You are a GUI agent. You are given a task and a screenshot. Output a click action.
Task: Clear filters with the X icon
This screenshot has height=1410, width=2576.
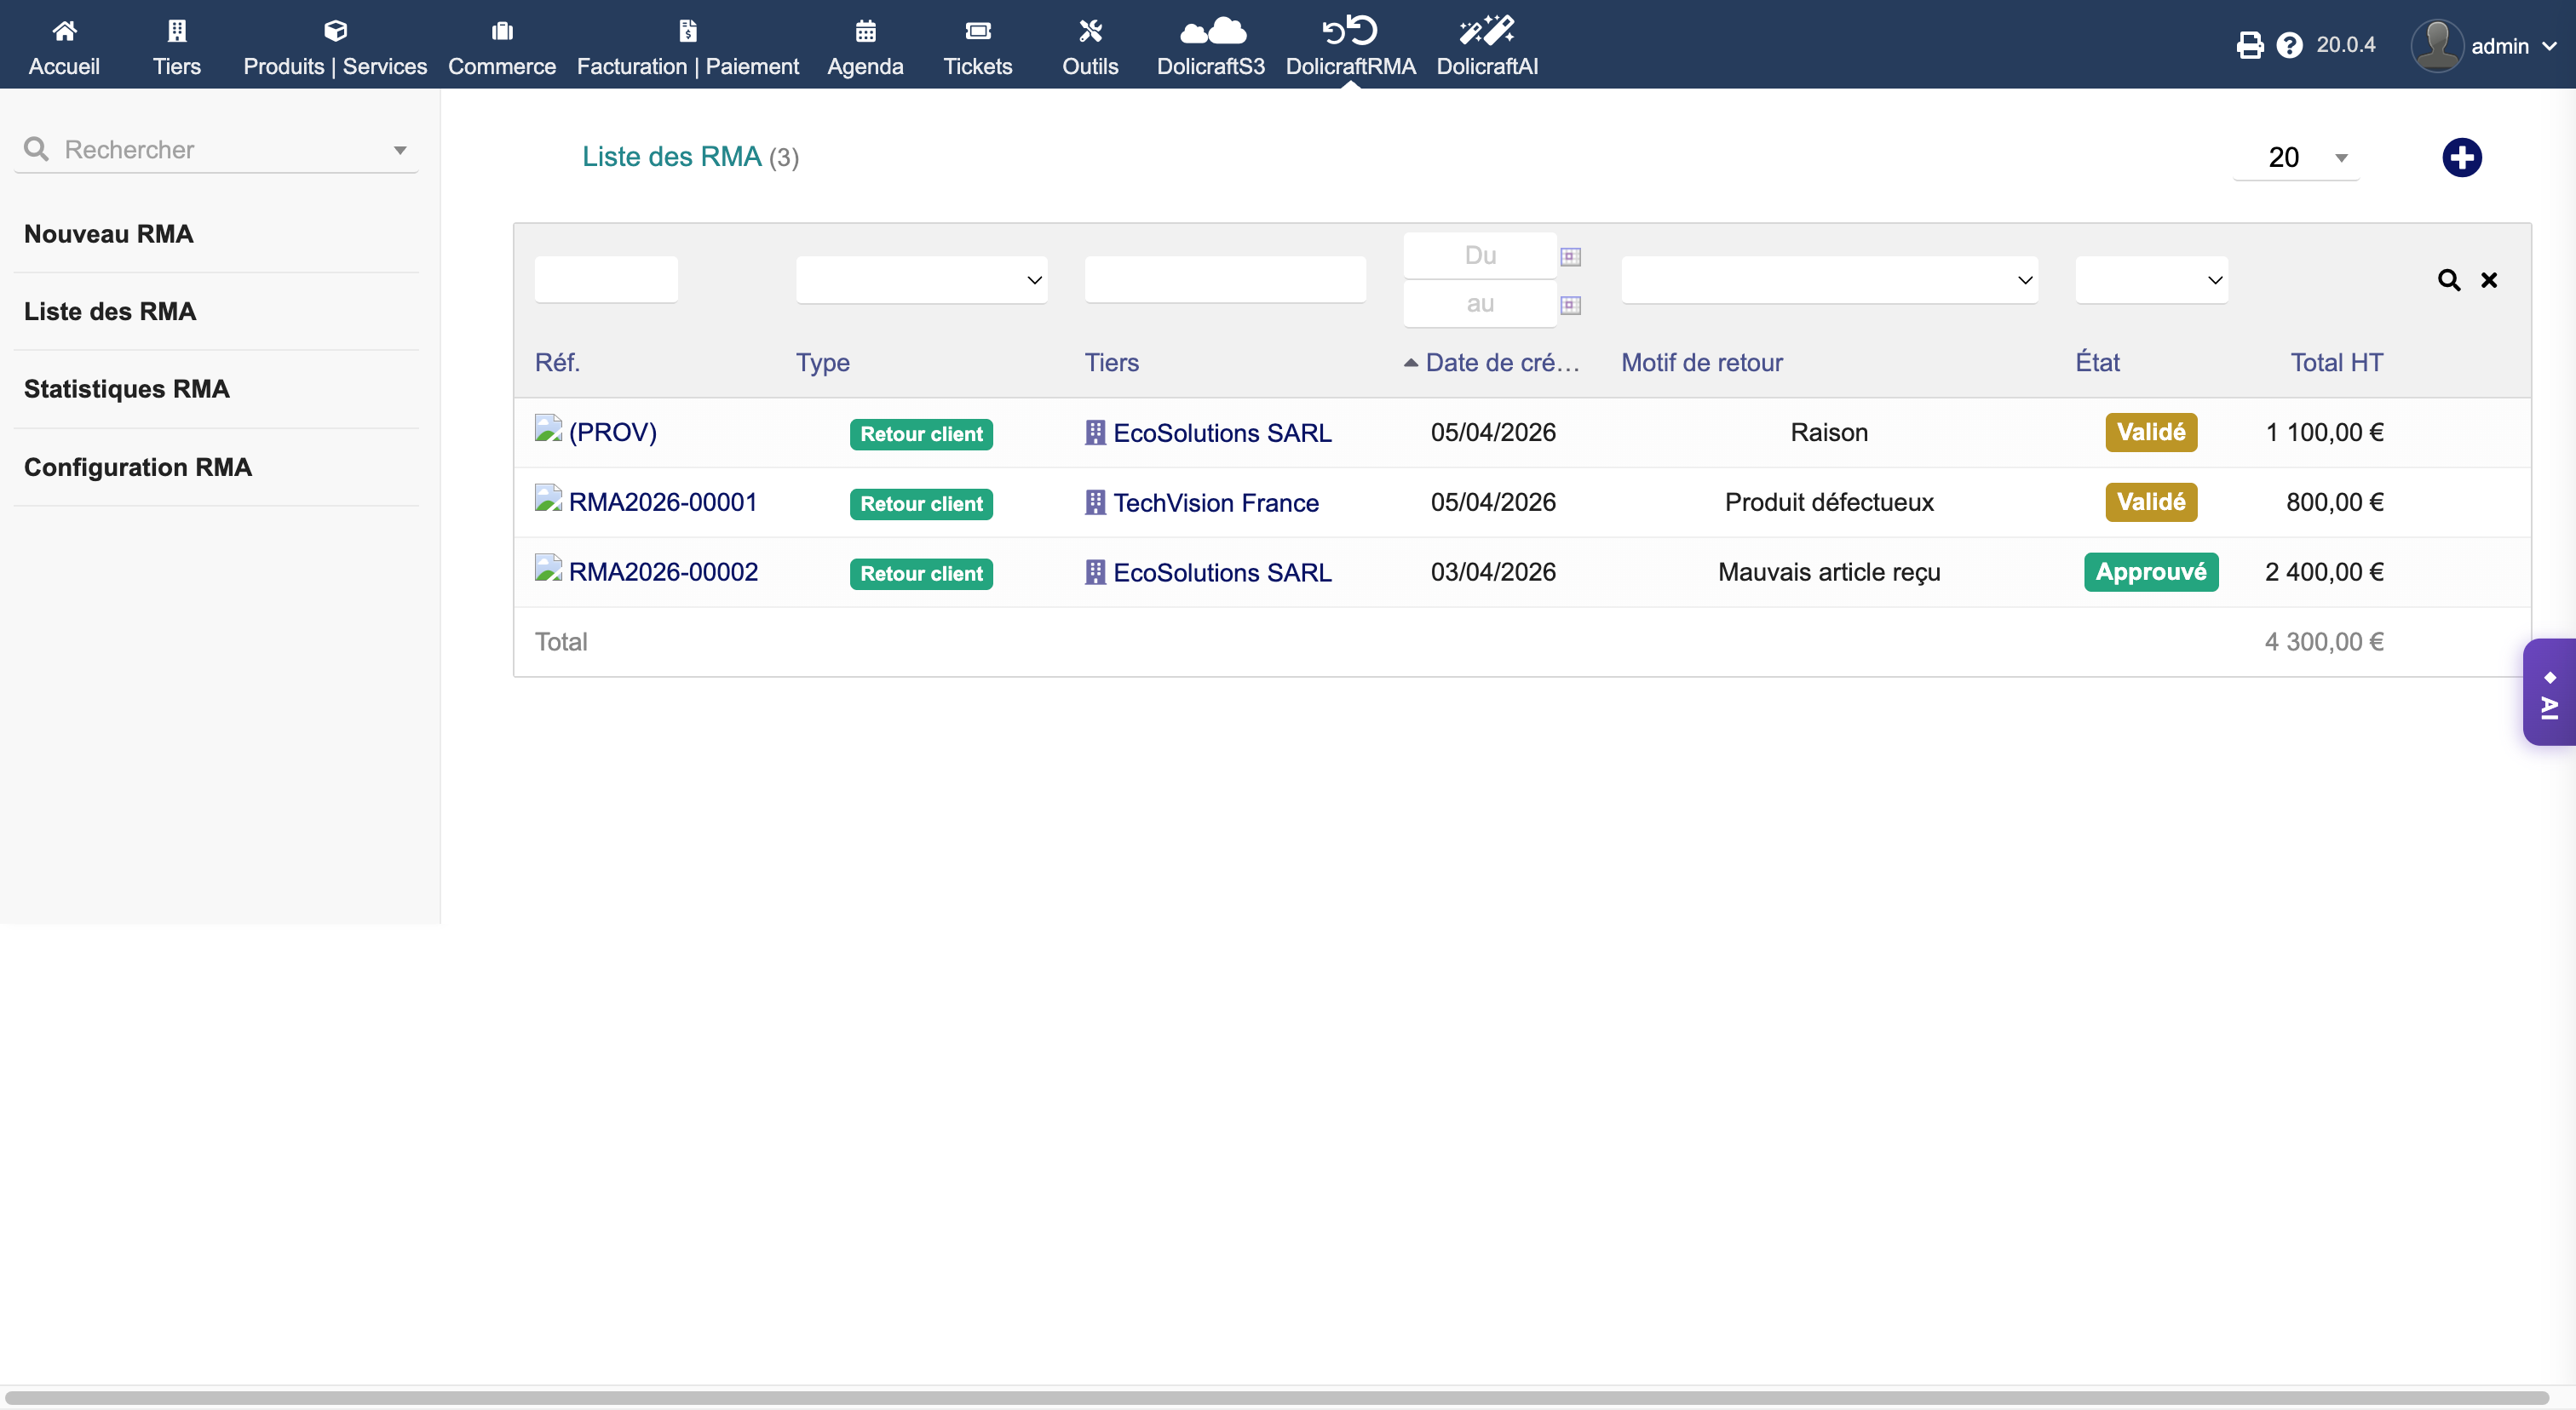click(x=2489, y=280)
